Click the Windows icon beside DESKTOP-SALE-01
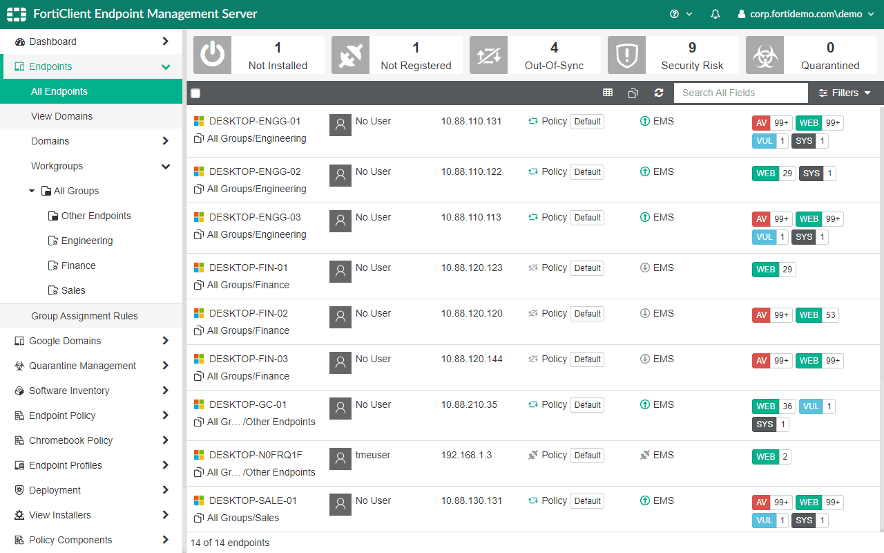Image resolution: width=884 pixels, height=553 pixels. tap(199, 500)
